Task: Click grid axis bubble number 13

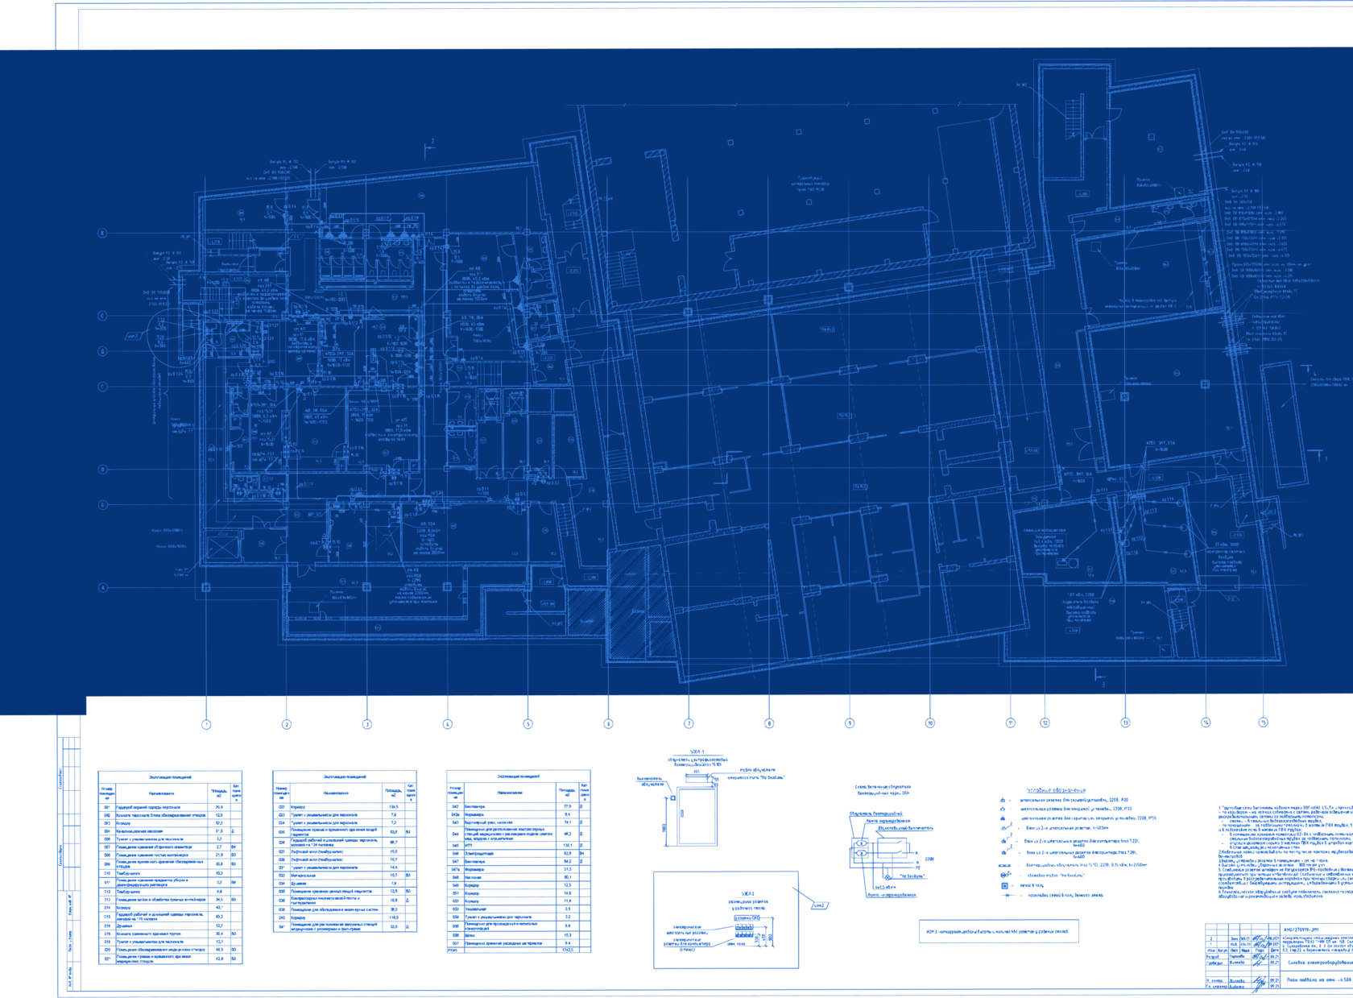Action: (1125, 723)
